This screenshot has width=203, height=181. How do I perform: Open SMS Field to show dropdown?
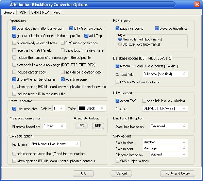click(165, 142)
